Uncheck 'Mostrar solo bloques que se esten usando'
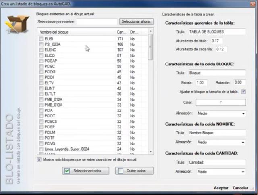This screenshot has width=258, height=195. pyautogui.click(x=39, y=159)
